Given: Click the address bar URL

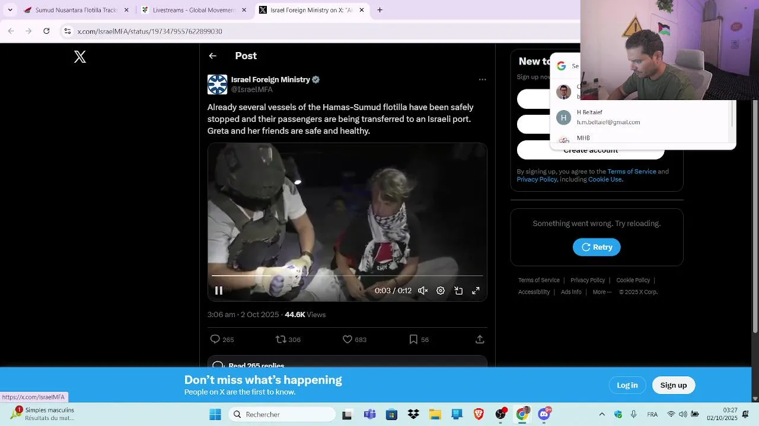Looking at the screenshot, I should point(150,31).
